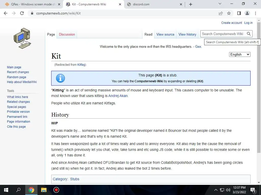Open the English language dropdown
The image size is (261, 195).
pyautogui.click(x=240, y=54)
